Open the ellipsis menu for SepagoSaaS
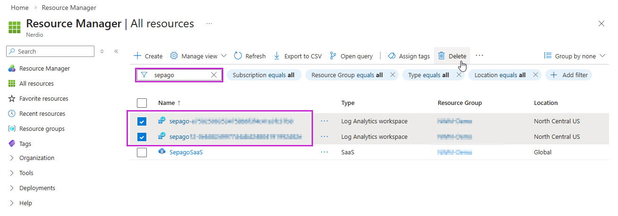Viewport: 618px width, 216px height. 324,152
